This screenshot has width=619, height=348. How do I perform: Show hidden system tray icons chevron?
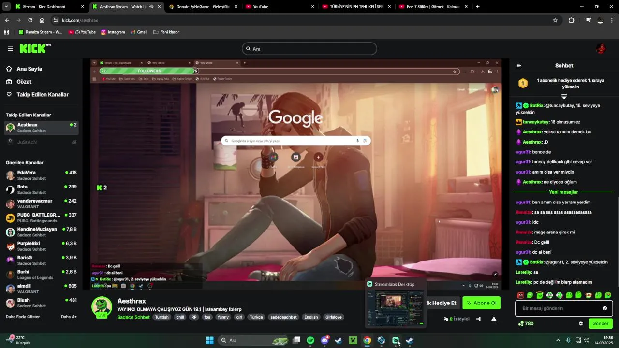[x=558, y=340]
